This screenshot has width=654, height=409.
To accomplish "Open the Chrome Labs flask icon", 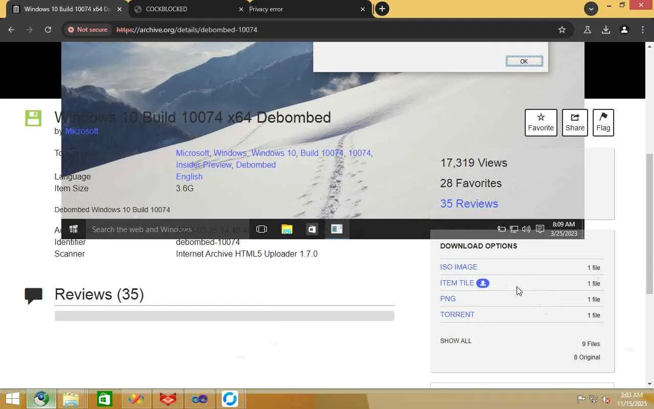I will (588, 30).
